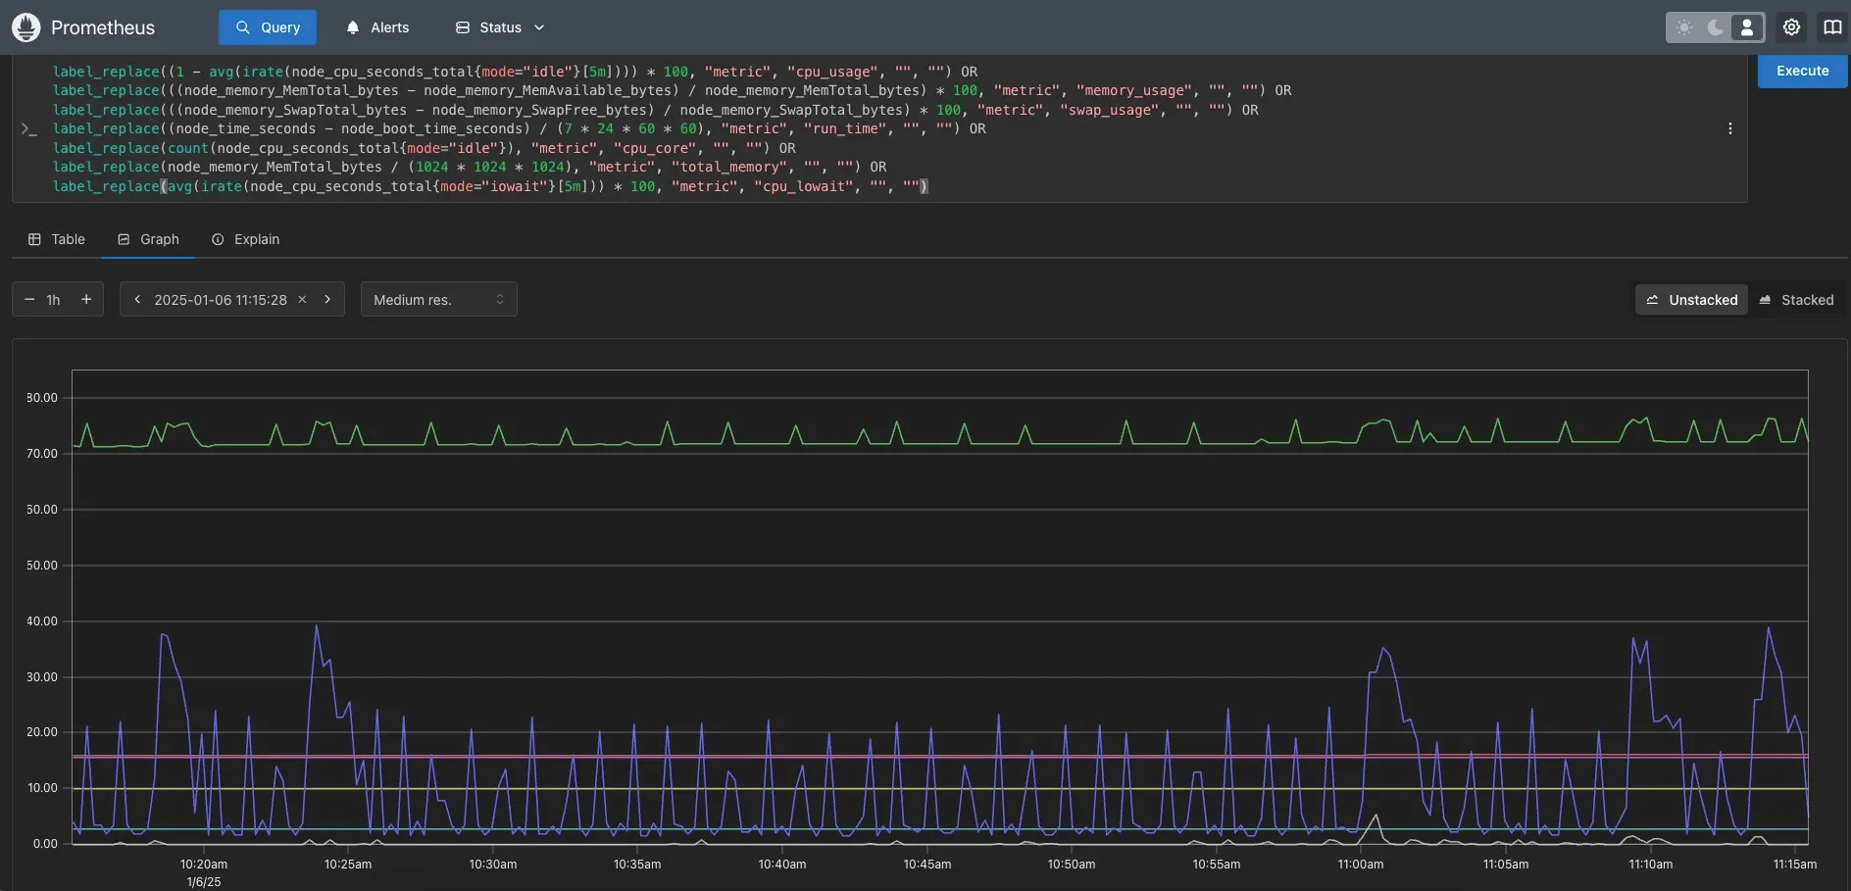The width and height of the screenshot is (1851, 891).
Task: Open documentation via the book icon
Action: 1832,27
